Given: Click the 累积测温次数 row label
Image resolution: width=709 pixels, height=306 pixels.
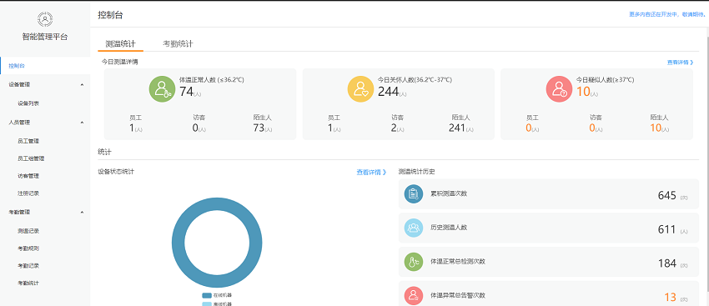Looking at the screenshot, I should point(449,193).
